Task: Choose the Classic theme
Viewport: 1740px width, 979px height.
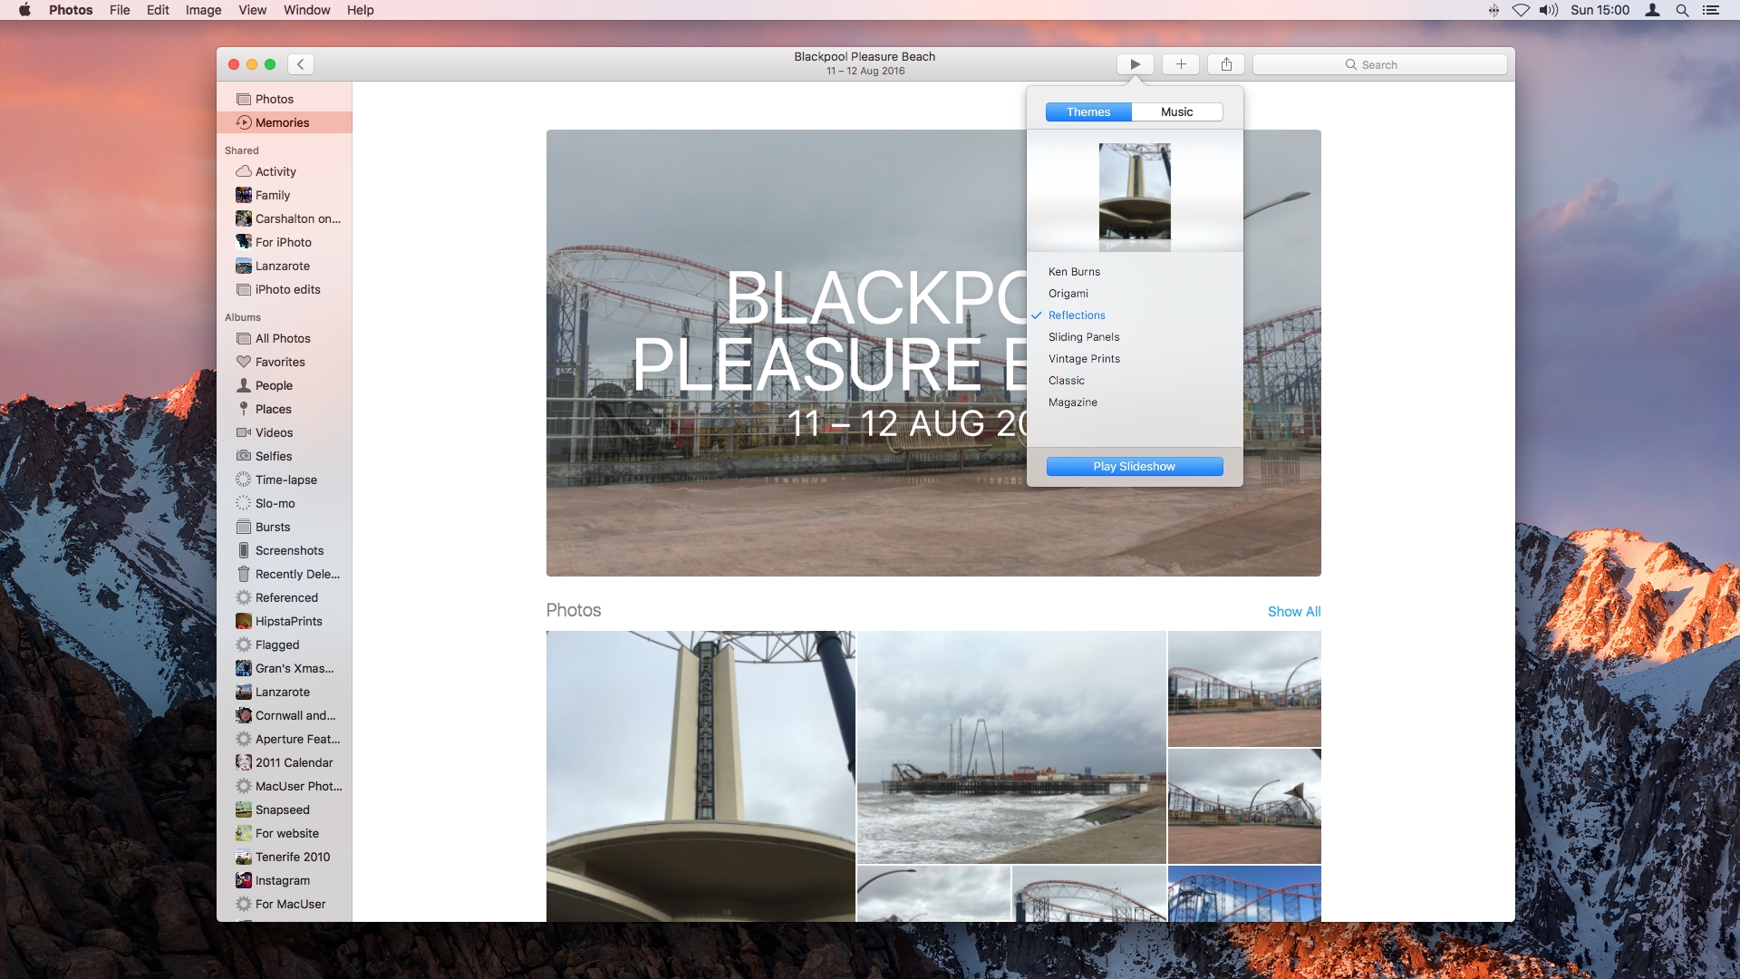Action: 1067,381
